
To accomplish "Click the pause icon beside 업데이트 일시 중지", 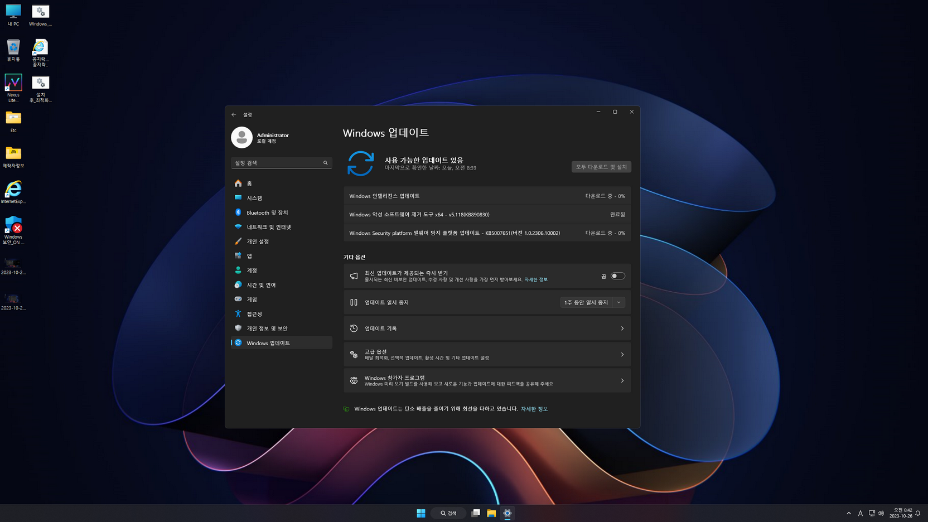I will pyautogui.click(x=354, y=302).
